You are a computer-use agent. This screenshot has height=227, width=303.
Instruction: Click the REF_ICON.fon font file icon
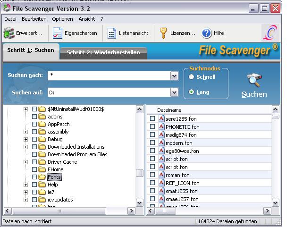point(161,183)
